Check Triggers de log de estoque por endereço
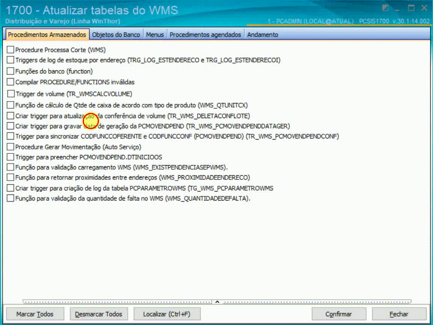433x325 pixels. pyautogui.click(x=11, y=60)
